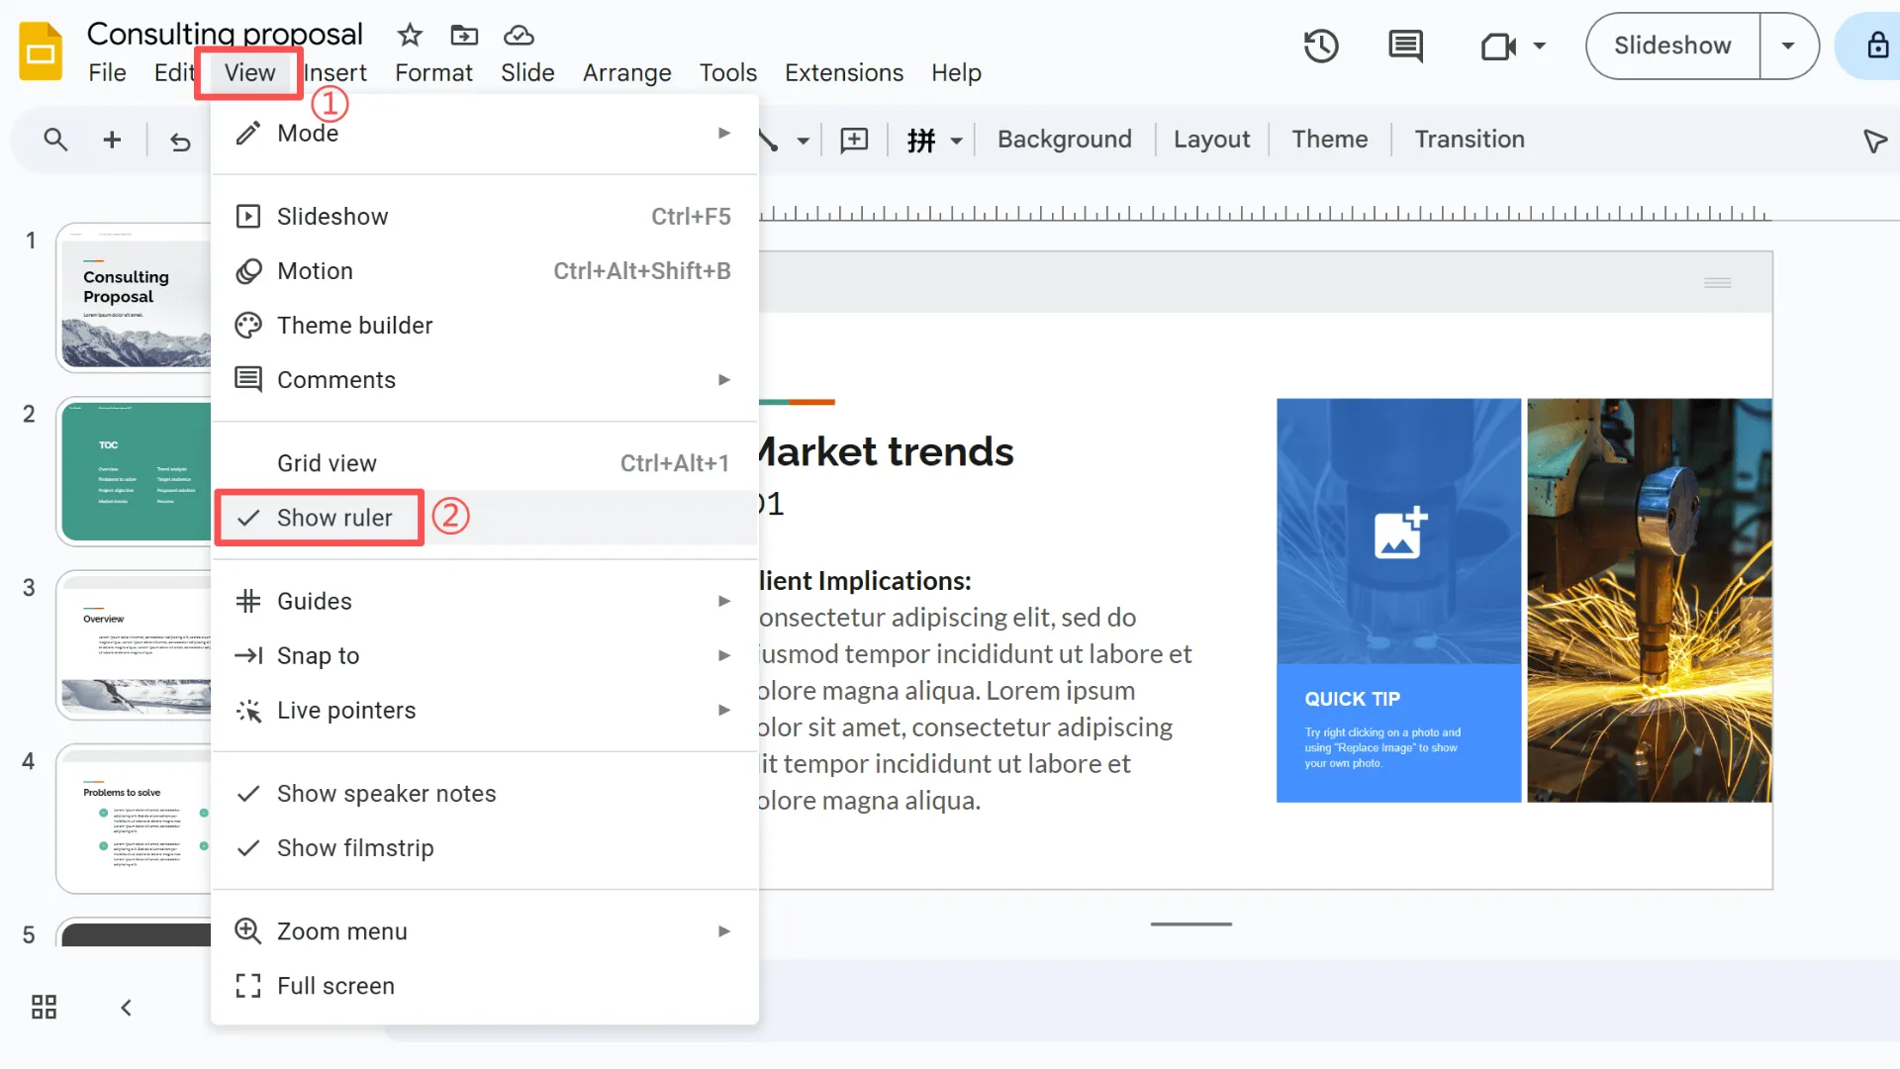The width and height of the screenshot is (1900, 1069).
Task: Click the Background toolbar button
Action: pyautogui.click(x=1064, y=140)
